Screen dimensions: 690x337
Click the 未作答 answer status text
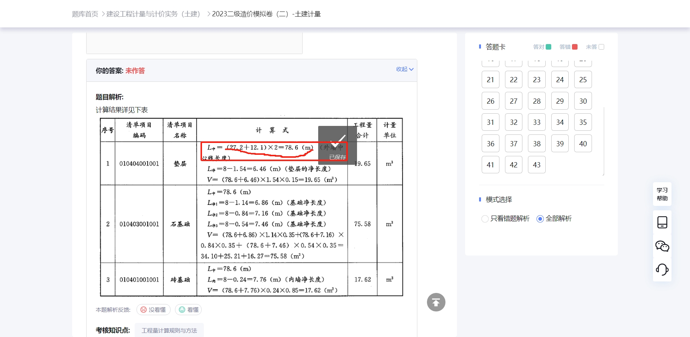pyautogui.click(x=135, y=71)
